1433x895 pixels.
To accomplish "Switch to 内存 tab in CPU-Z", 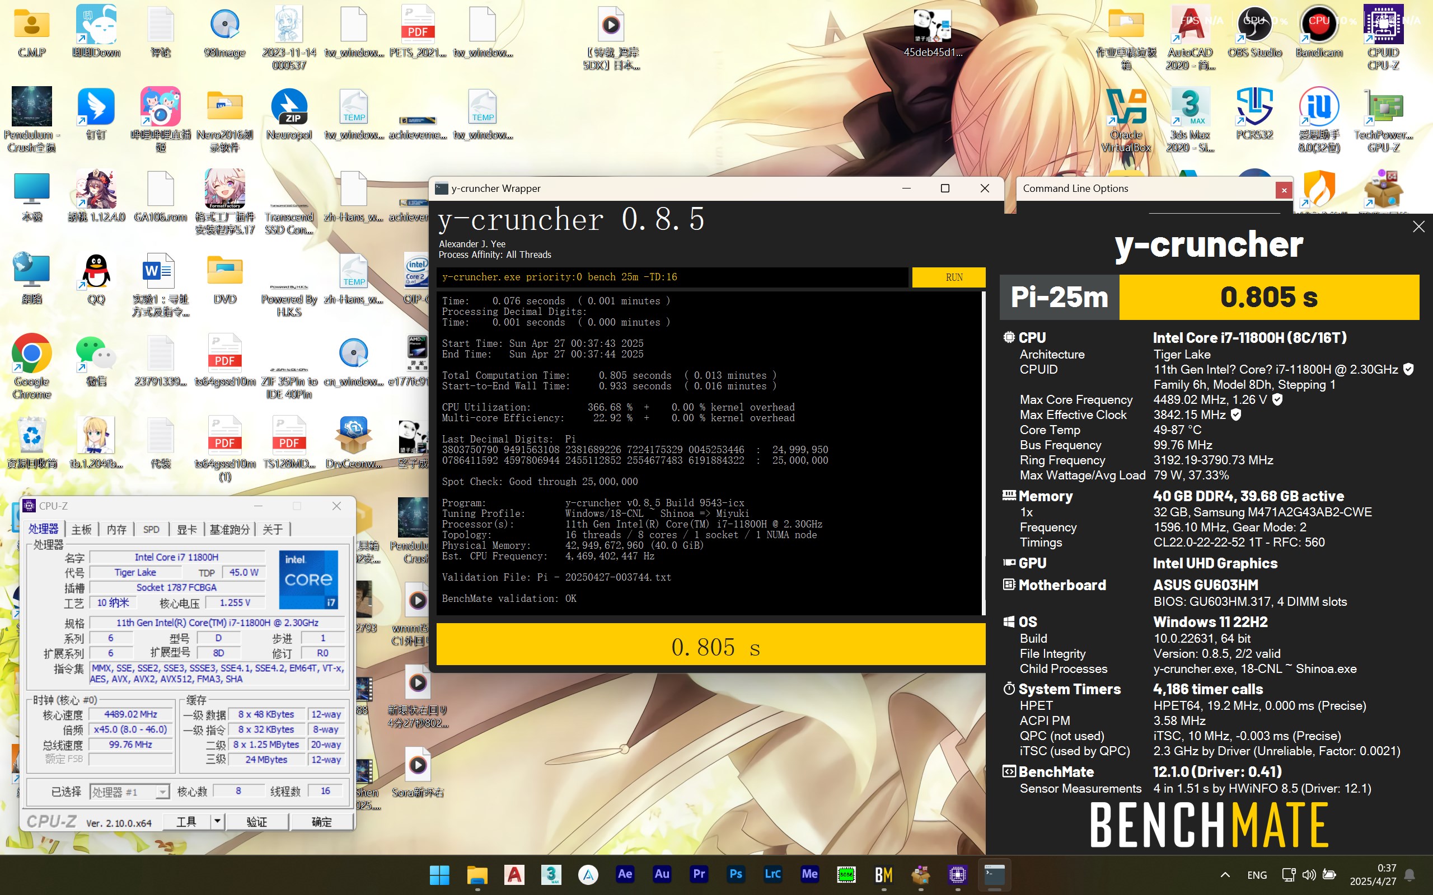I will tap(116, 529).
